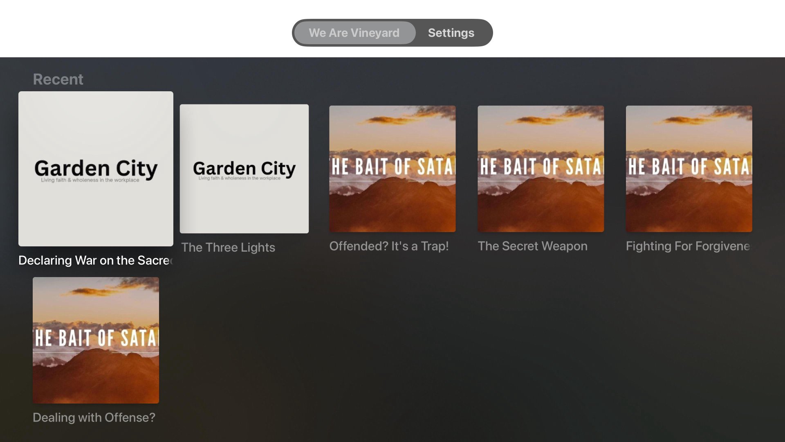Select the We Are Vineyard tab
This screenshot has width=785, height=442.
(x=354, y=33)
